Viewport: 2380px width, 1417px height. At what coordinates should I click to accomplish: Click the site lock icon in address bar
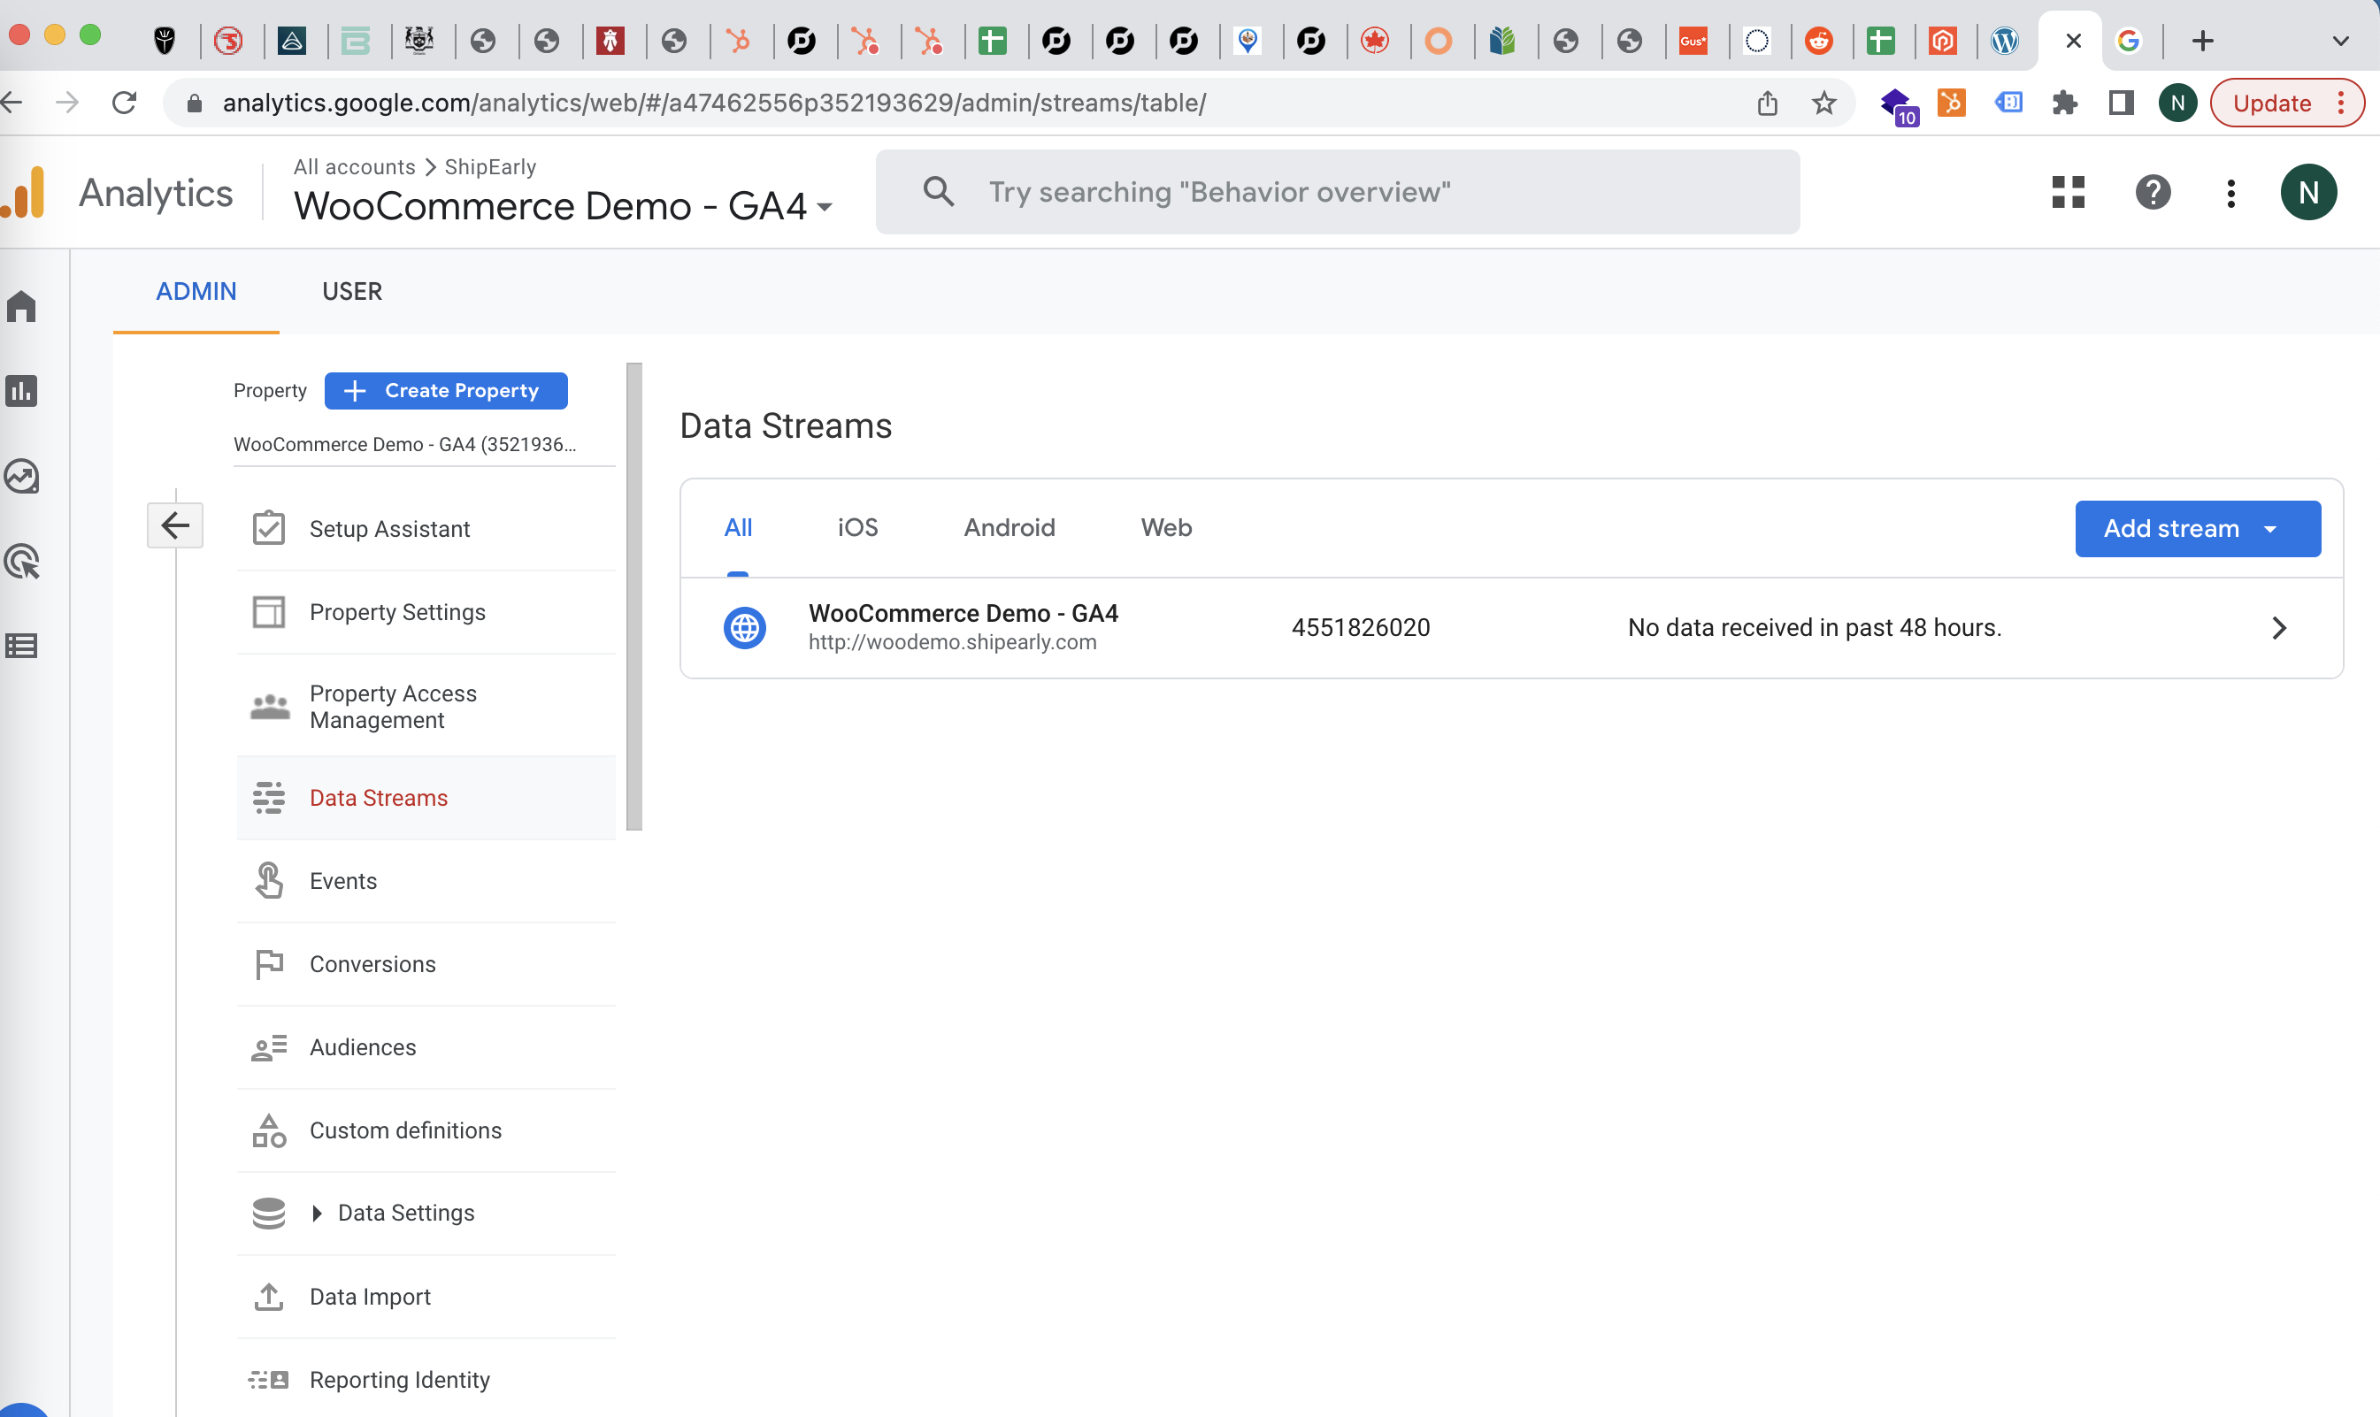pyautogui.click(x=194, y=103)
